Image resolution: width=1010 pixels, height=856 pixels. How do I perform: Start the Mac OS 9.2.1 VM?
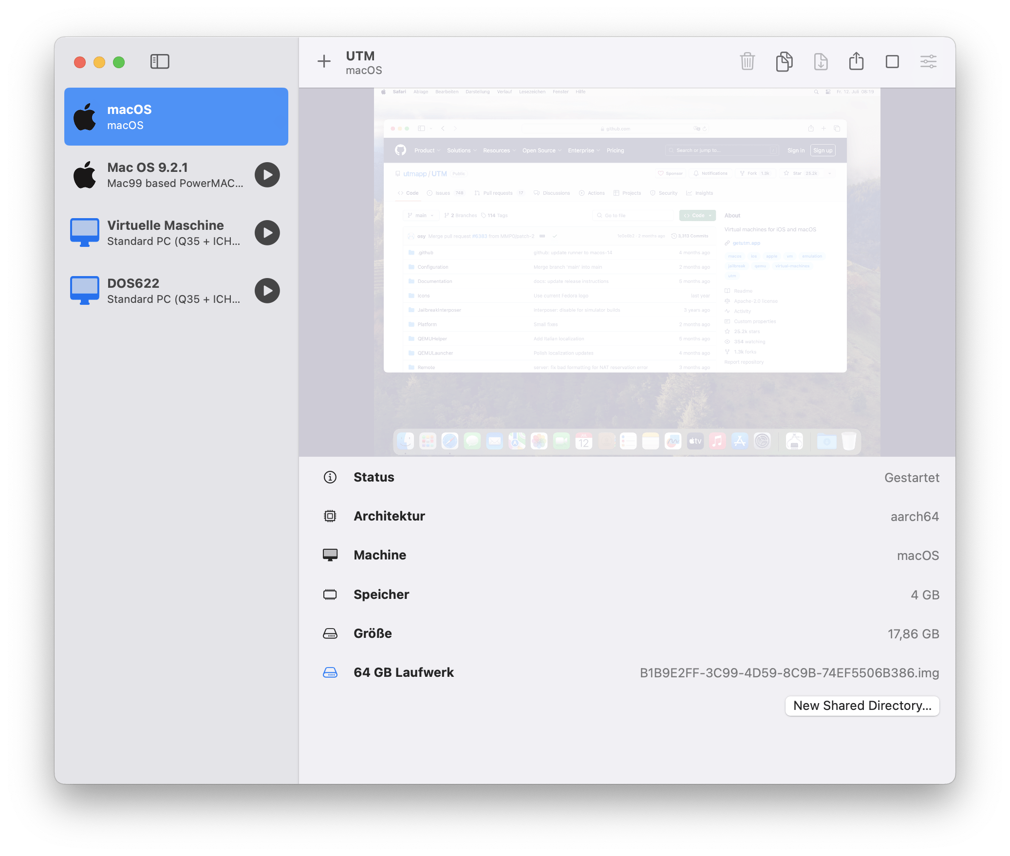pos(267,175)
